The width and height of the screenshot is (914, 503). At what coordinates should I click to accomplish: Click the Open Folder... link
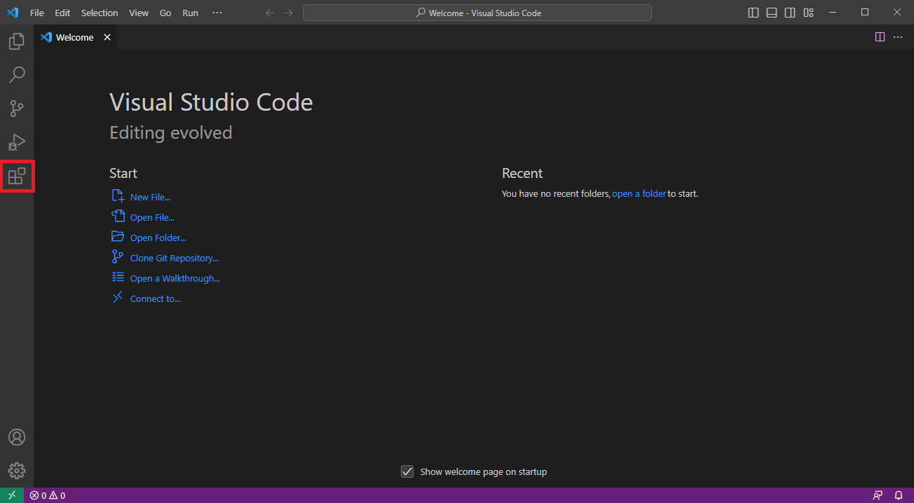[158, 238]
